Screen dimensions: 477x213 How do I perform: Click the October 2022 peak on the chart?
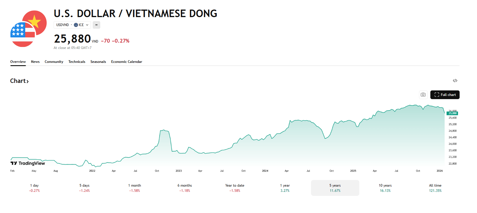(164, 130)
